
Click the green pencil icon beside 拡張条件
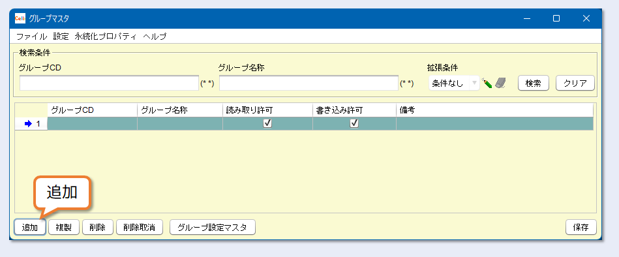[487, 83]
